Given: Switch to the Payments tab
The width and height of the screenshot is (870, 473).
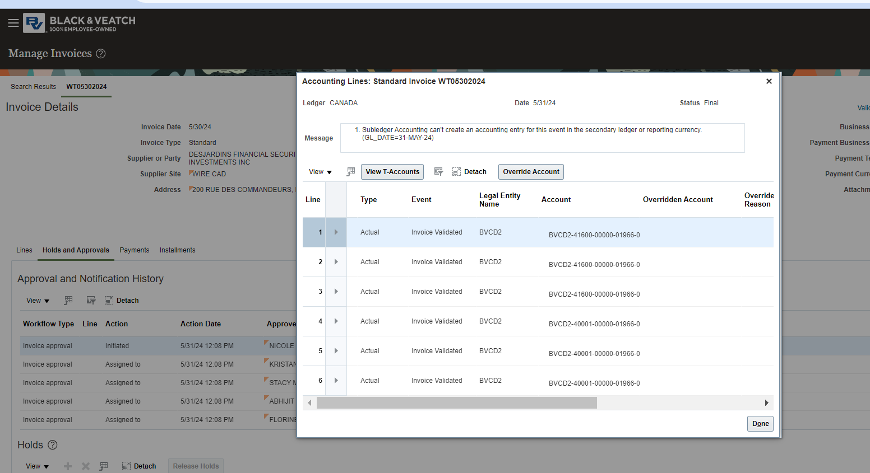Looking at the screenshot, I should coord(134,250).
